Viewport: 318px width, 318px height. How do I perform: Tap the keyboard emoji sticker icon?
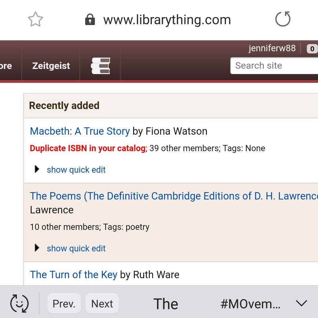(19, 303)
